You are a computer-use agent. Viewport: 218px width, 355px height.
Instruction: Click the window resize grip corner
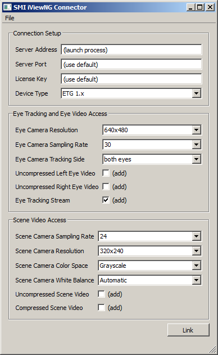click(x=212, y=349)
